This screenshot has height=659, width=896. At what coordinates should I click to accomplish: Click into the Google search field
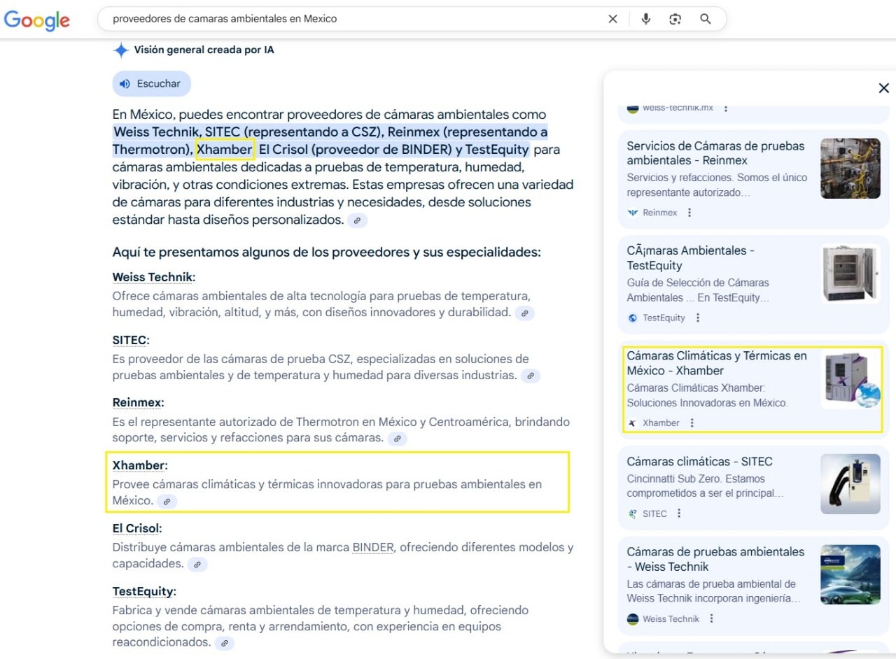pos(350,19)
